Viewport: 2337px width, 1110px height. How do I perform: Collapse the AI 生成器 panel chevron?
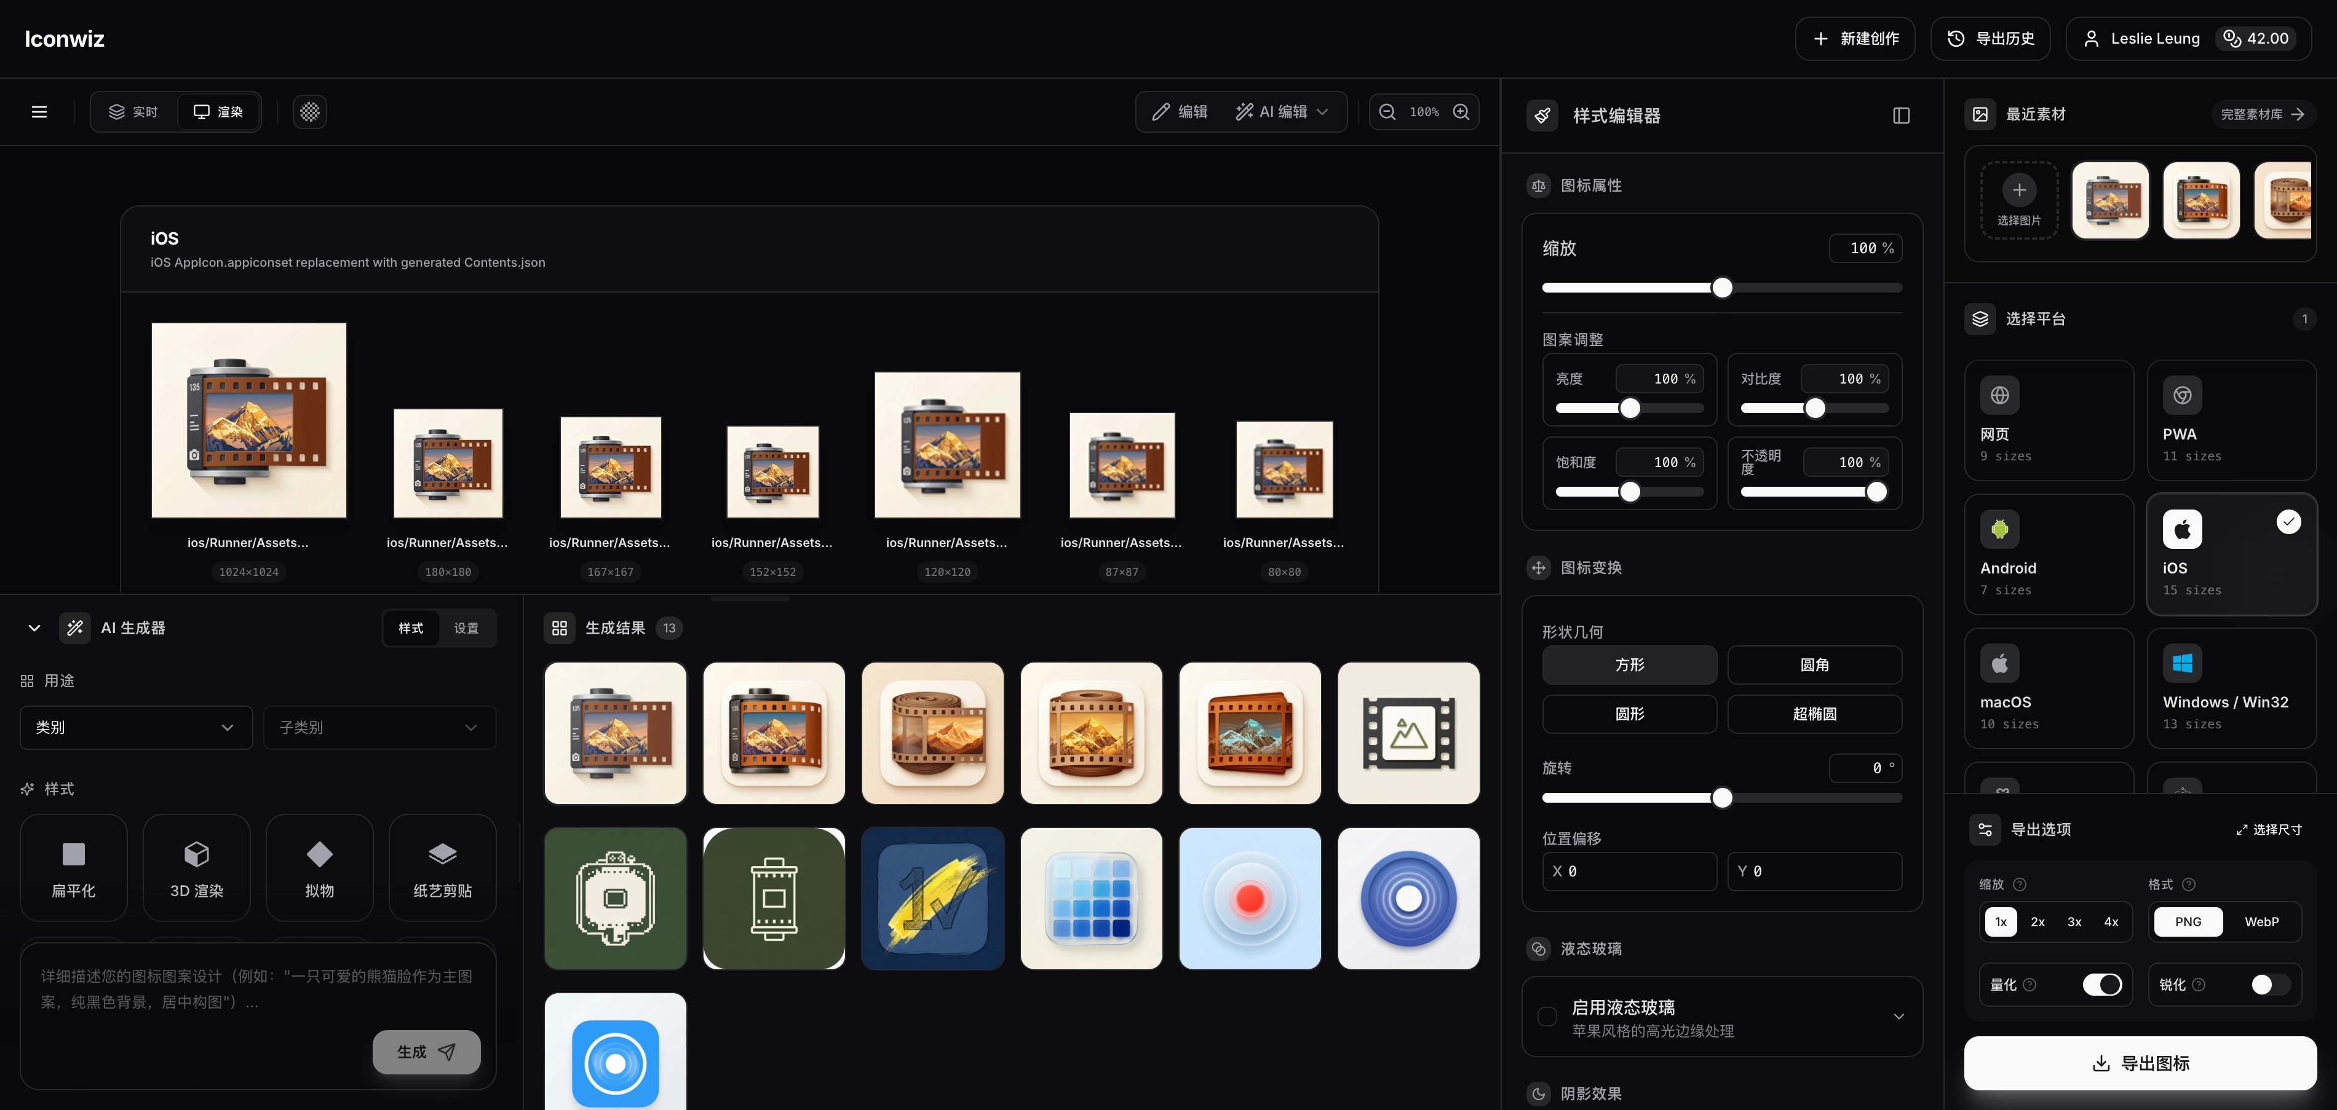tap(34, 628)
